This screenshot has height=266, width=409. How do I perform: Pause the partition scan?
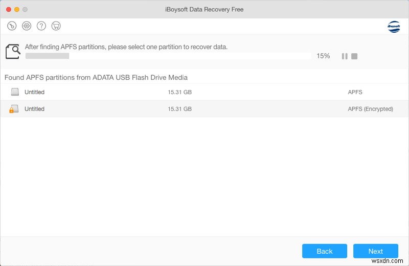coord(345,56)
